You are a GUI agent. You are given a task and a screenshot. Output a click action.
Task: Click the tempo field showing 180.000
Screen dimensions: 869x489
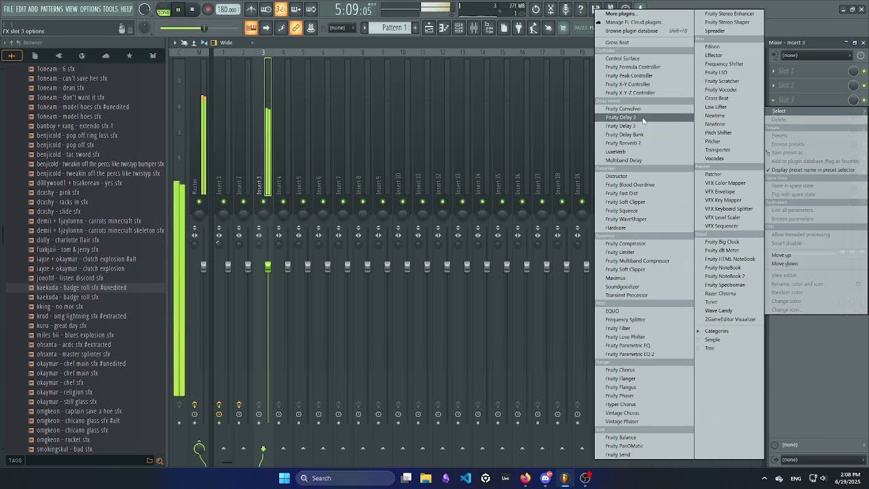[227, 10]
